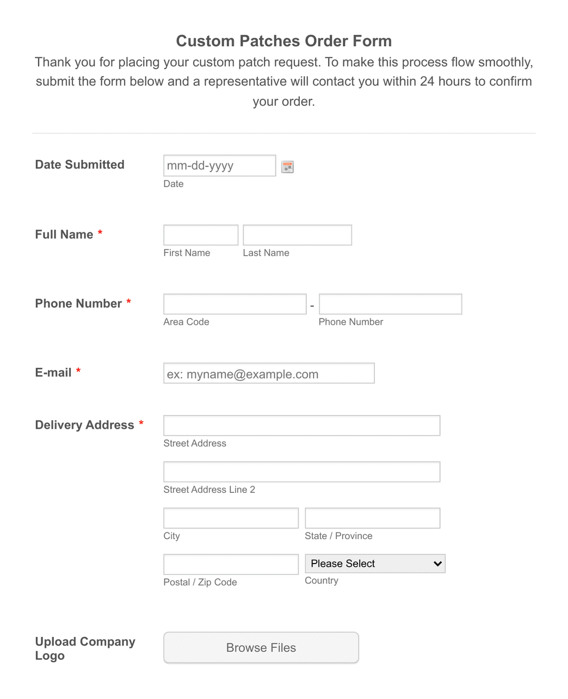Viewport: 568px width, 699px height.
Task: Open the Country dropdown
Action: click(x=375, y=564)
